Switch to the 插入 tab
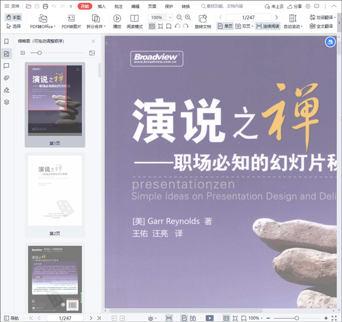Viewport: 342px width, 322px height. pos(101,6)
